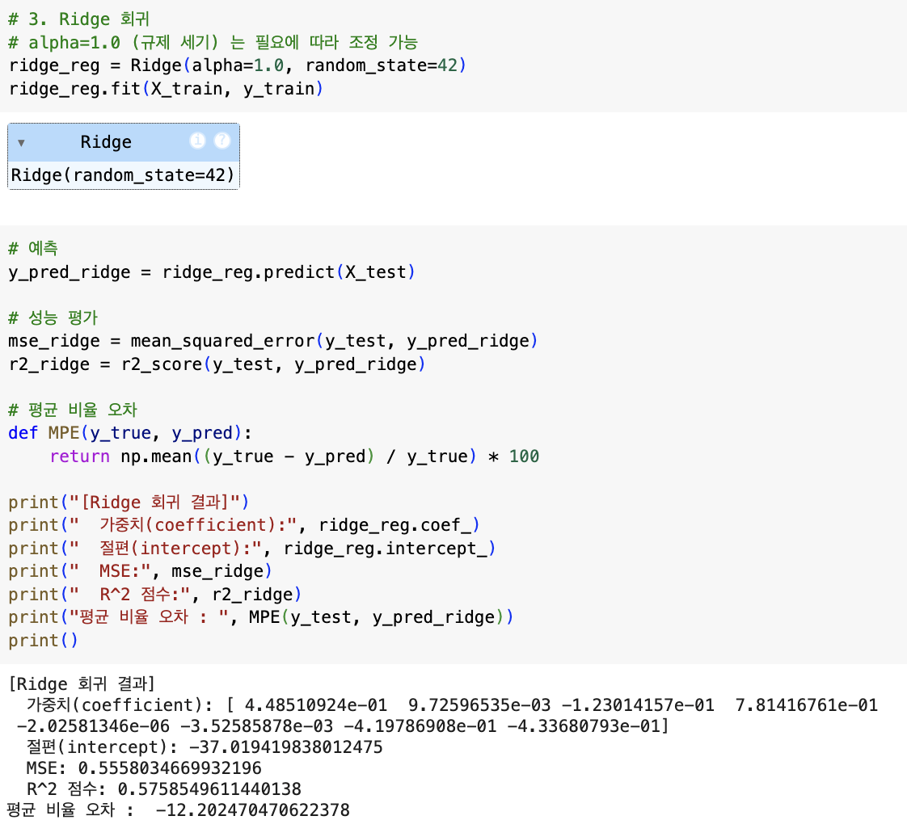Collapse the Ridge estimator diagram arrow

[x=21, y=143]
